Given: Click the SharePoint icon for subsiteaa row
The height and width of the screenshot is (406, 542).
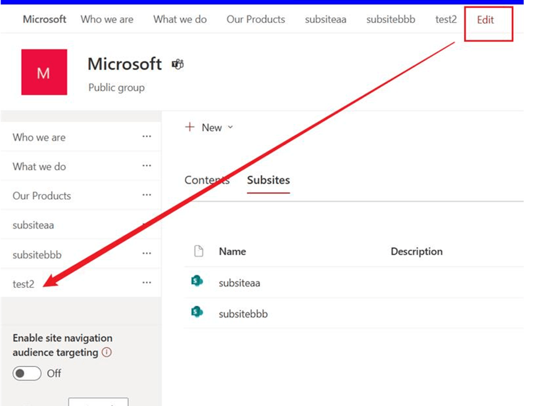Looking at the screenshot, I should [197, 281].
